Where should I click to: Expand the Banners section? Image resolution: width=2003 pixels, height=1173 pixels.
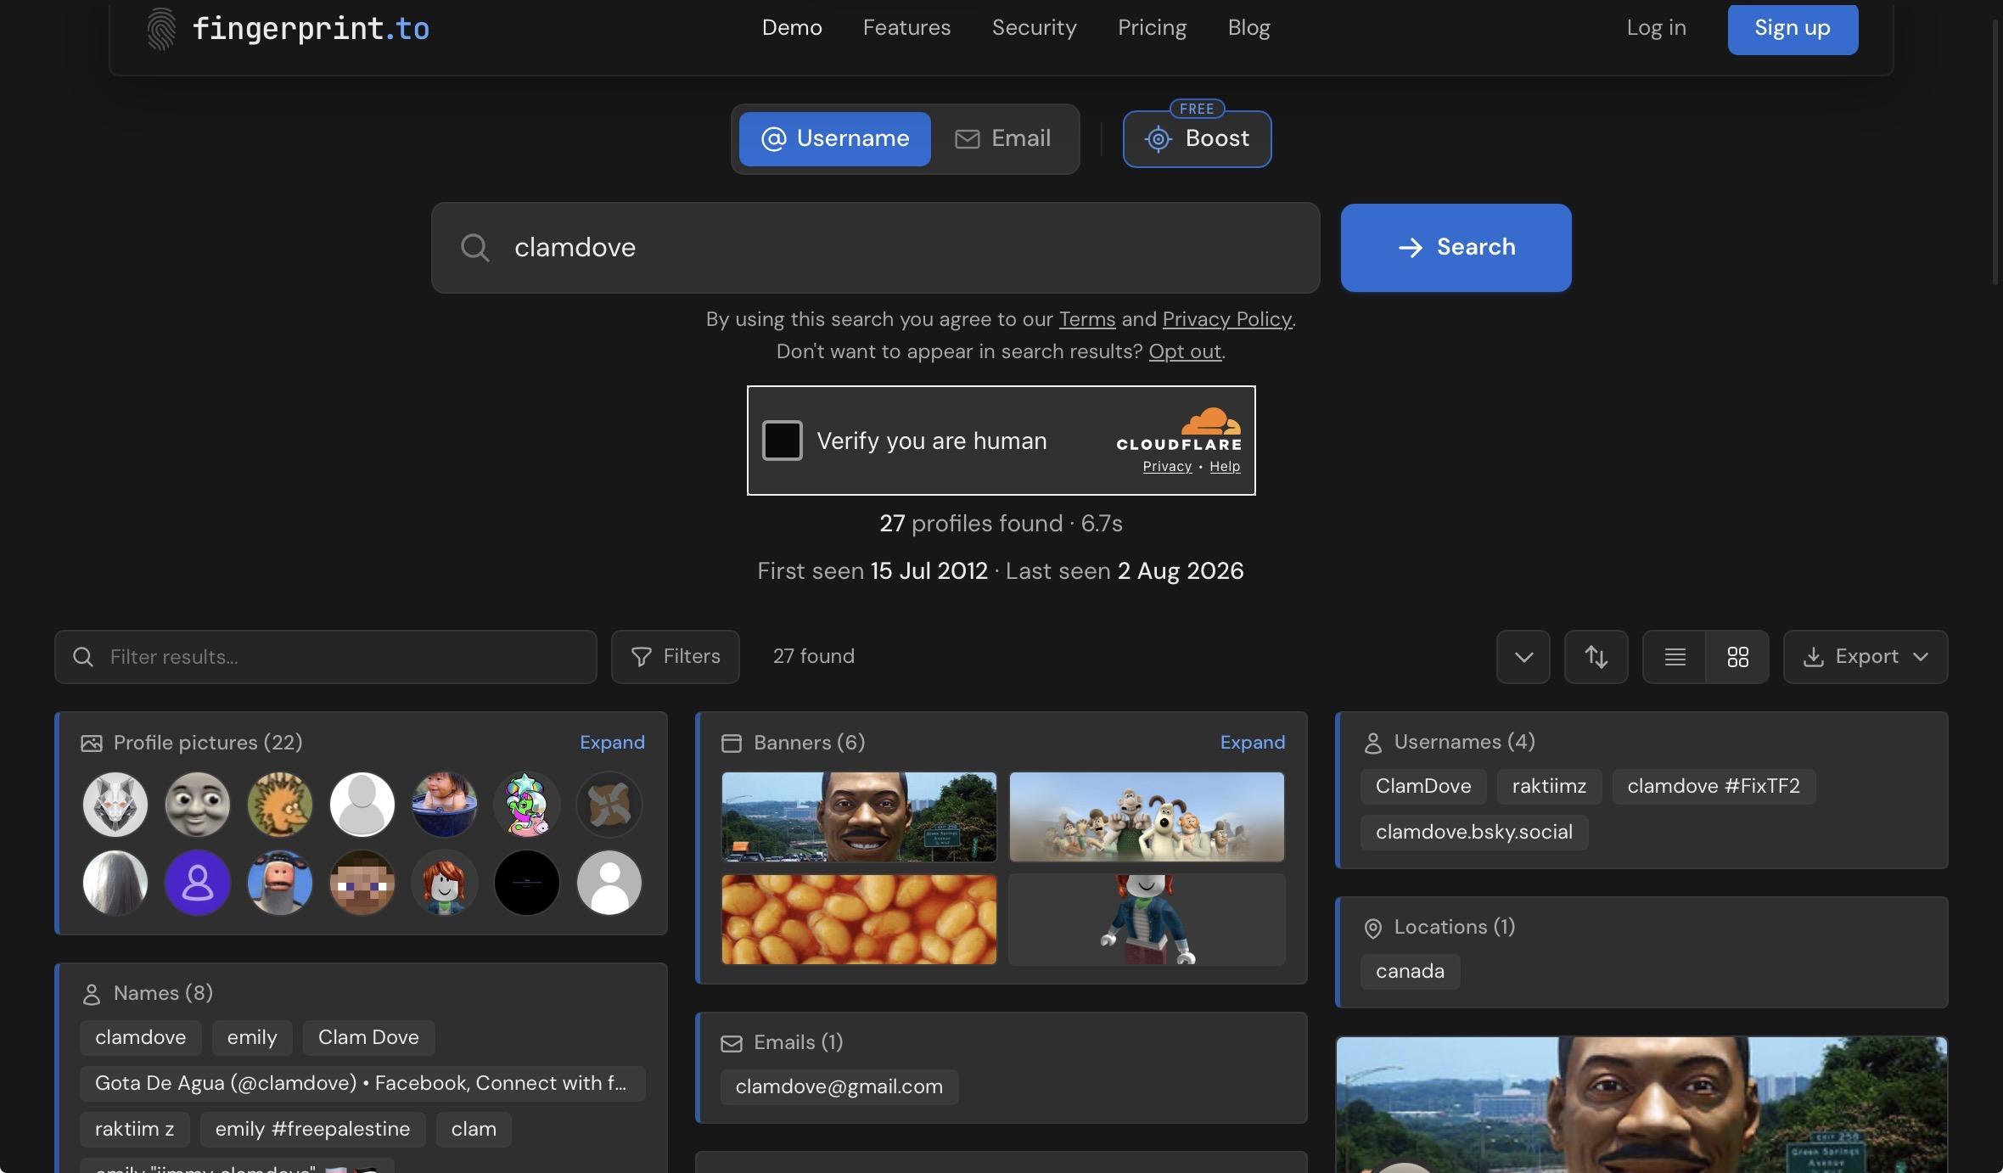click(1252, 743)
